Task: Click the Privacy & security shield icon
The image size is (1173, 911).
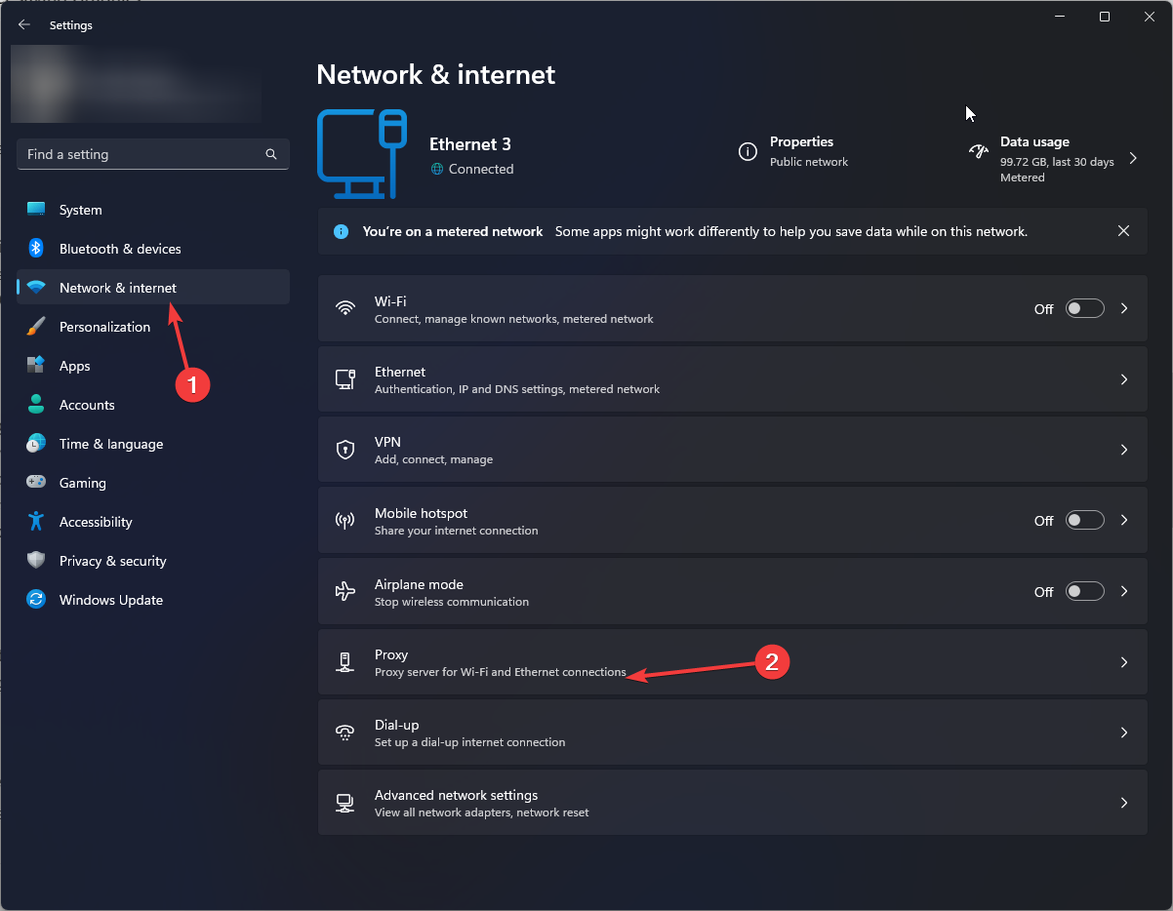Action: tap(36, 561)
